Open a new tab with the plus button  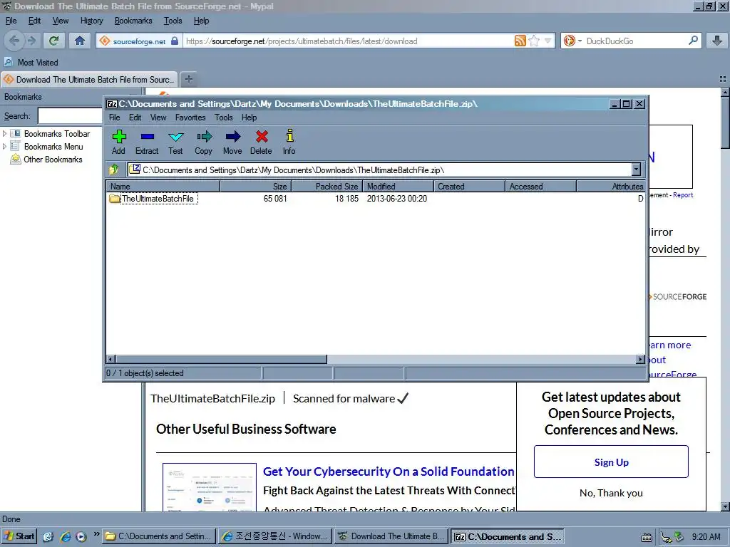188,79
